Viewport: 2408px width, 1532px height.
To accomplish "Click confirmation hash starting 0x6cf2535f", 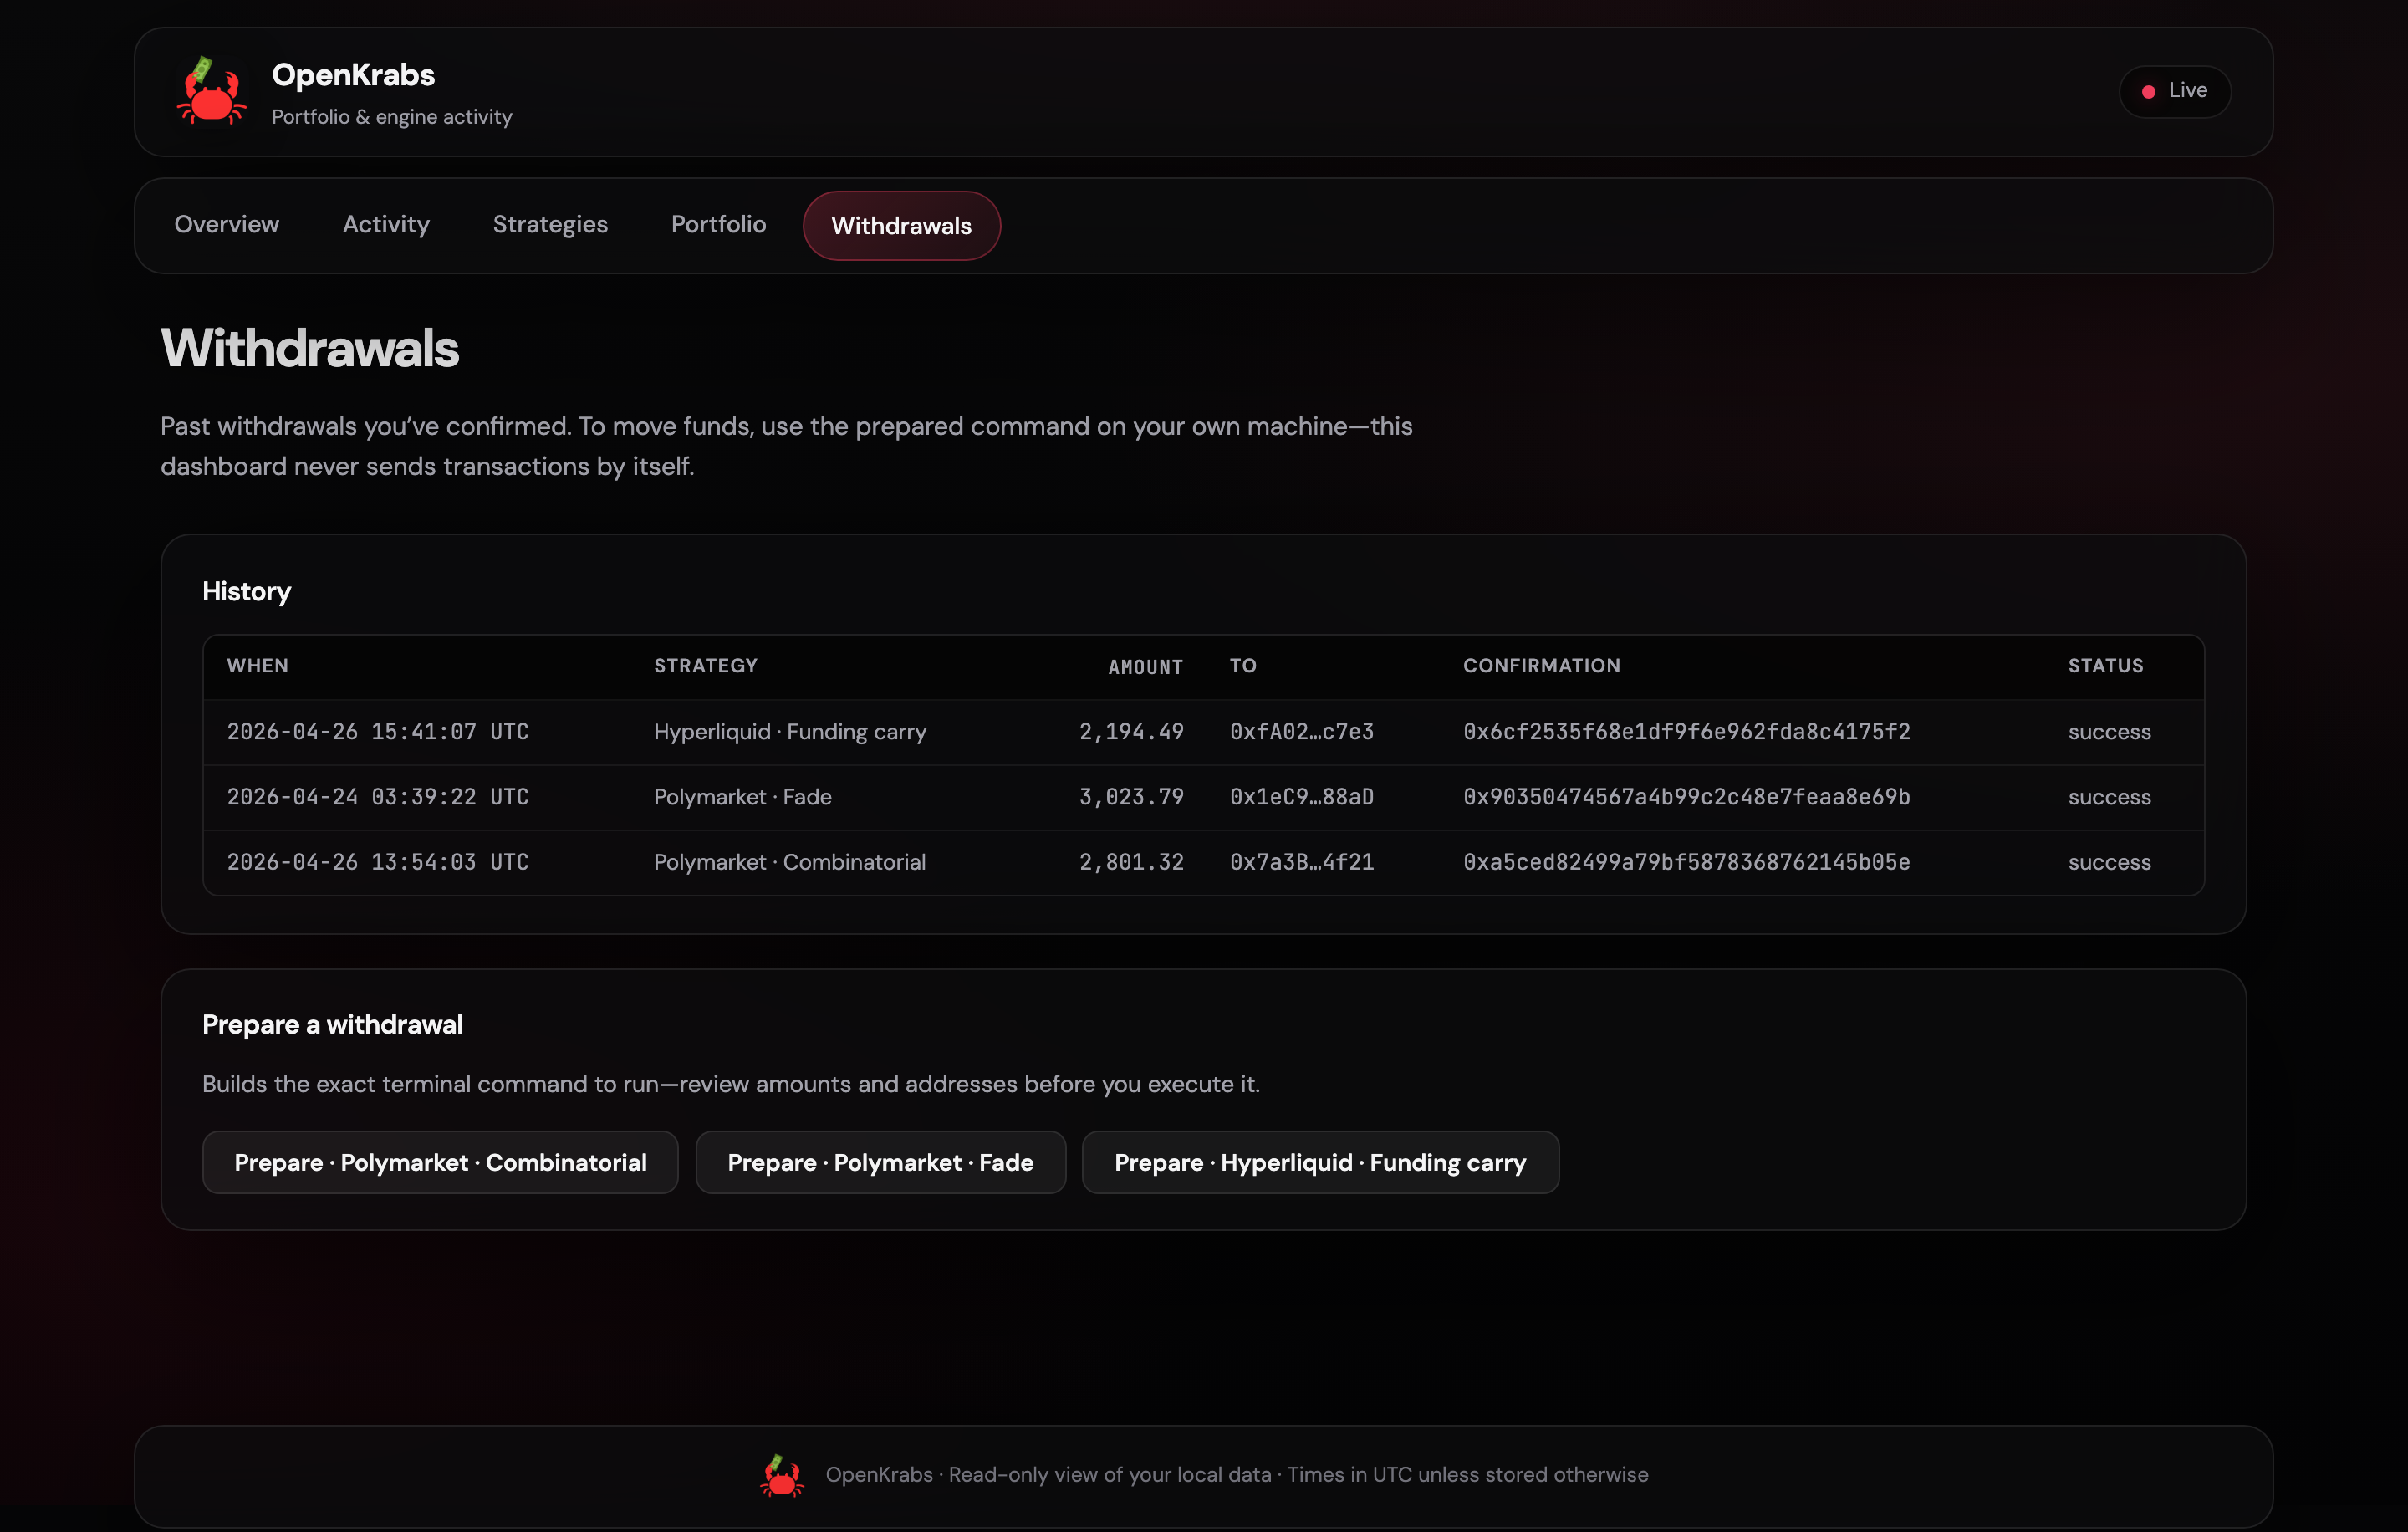I will (x=1686, y=732).
